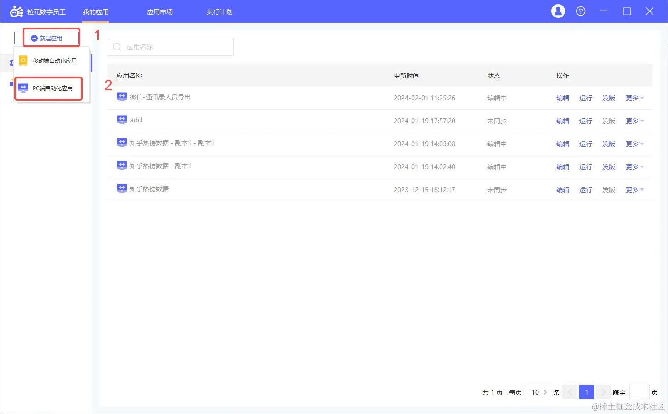Screen dimensions: 668x414
Task: Click the timestamp 2024-02-01 11:25:26
Action: click(x=425, y=98)
